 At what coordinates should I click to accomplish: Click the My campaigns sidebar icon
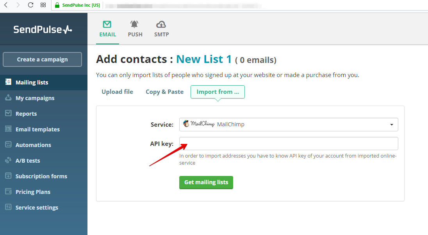coord(9,97)
